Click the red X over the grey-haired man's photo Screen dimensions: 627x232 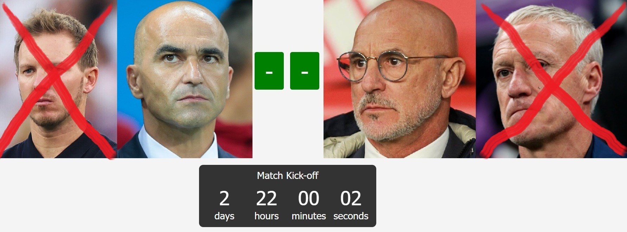click(552, 80)
